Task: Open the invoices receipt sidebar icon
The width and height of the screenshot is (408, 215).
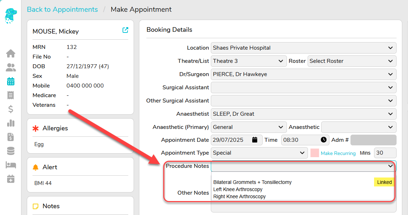Action: pos(11,95)
